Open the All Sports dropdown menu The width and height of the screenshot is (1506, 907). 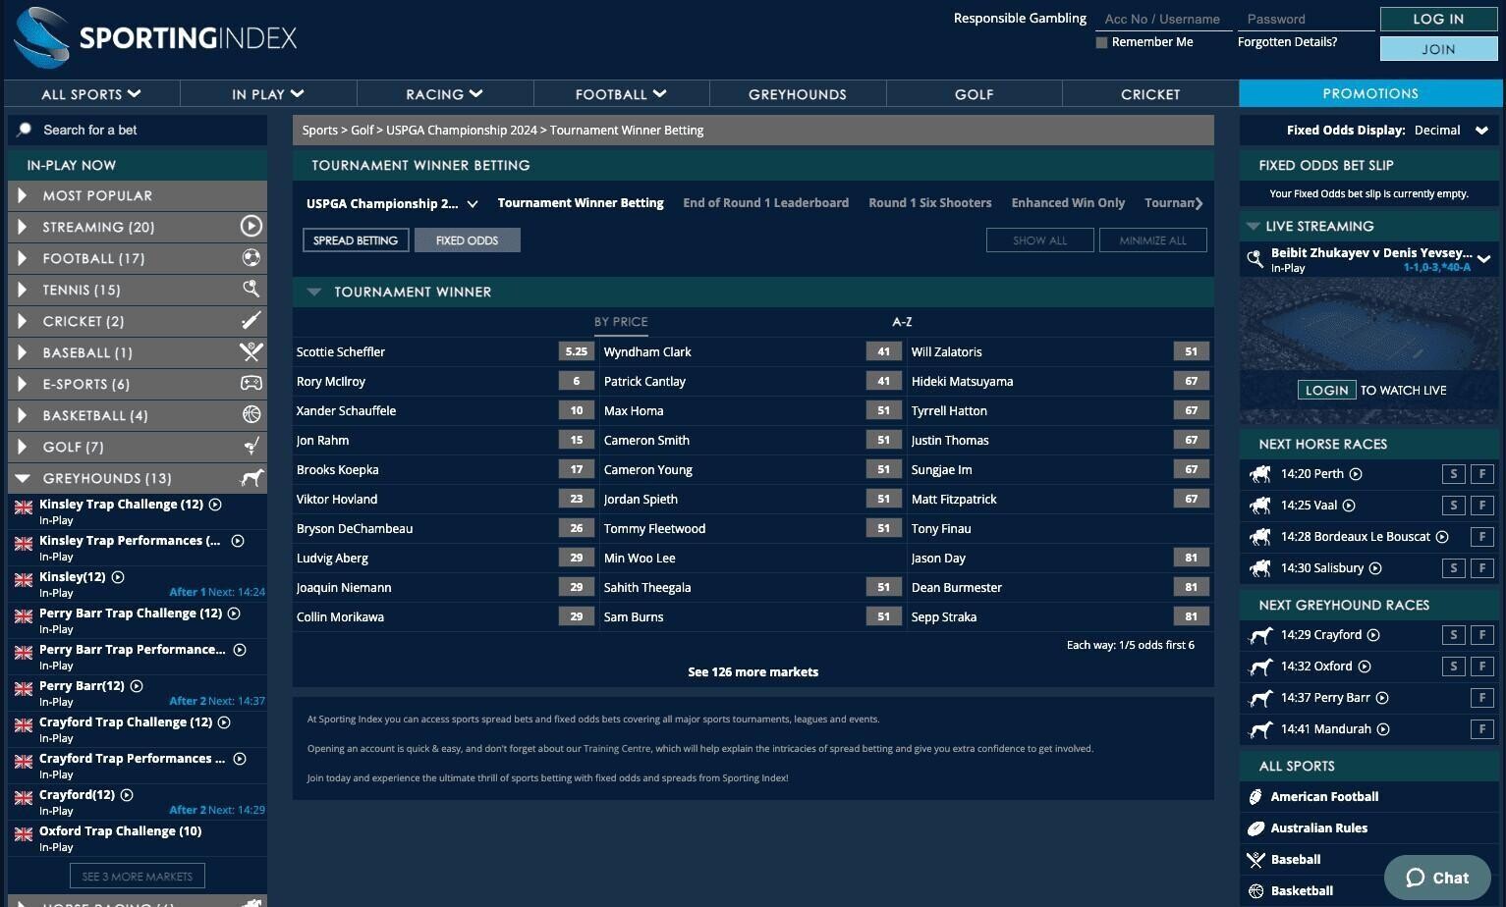91,94
